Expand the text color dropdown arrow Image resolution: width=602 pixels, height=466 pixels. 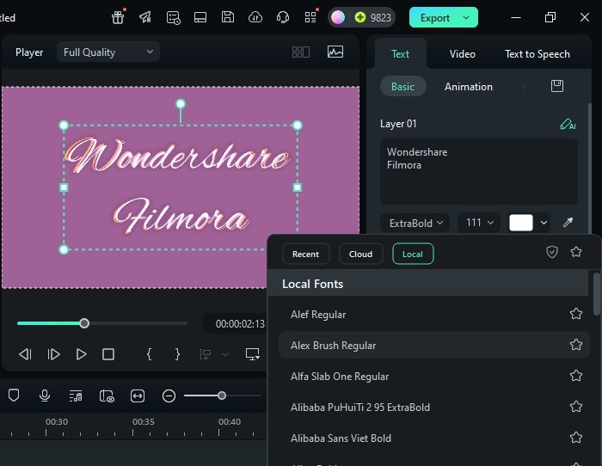[544, 223]
